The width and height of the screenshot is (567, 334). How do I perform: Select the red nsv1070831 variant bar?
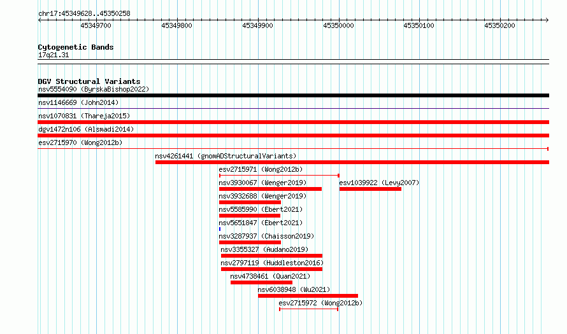pos(293,122)
